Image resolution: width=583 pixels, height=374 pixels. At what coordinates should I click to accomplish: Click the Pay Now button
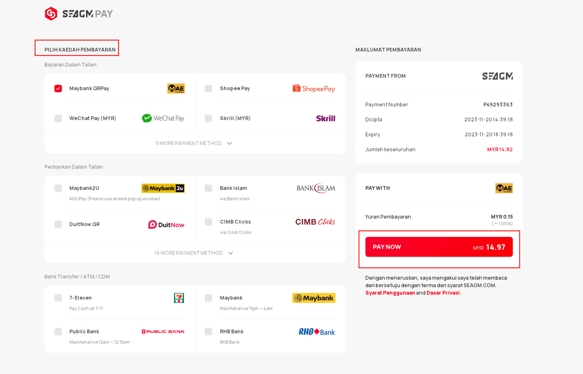pos(439,247)
